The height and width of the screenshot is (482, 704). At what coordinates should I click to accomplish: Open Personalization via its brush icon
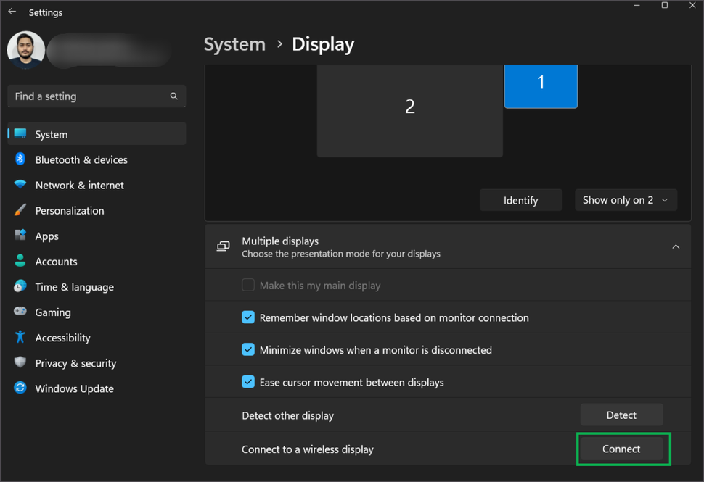[x=19, y=210]
